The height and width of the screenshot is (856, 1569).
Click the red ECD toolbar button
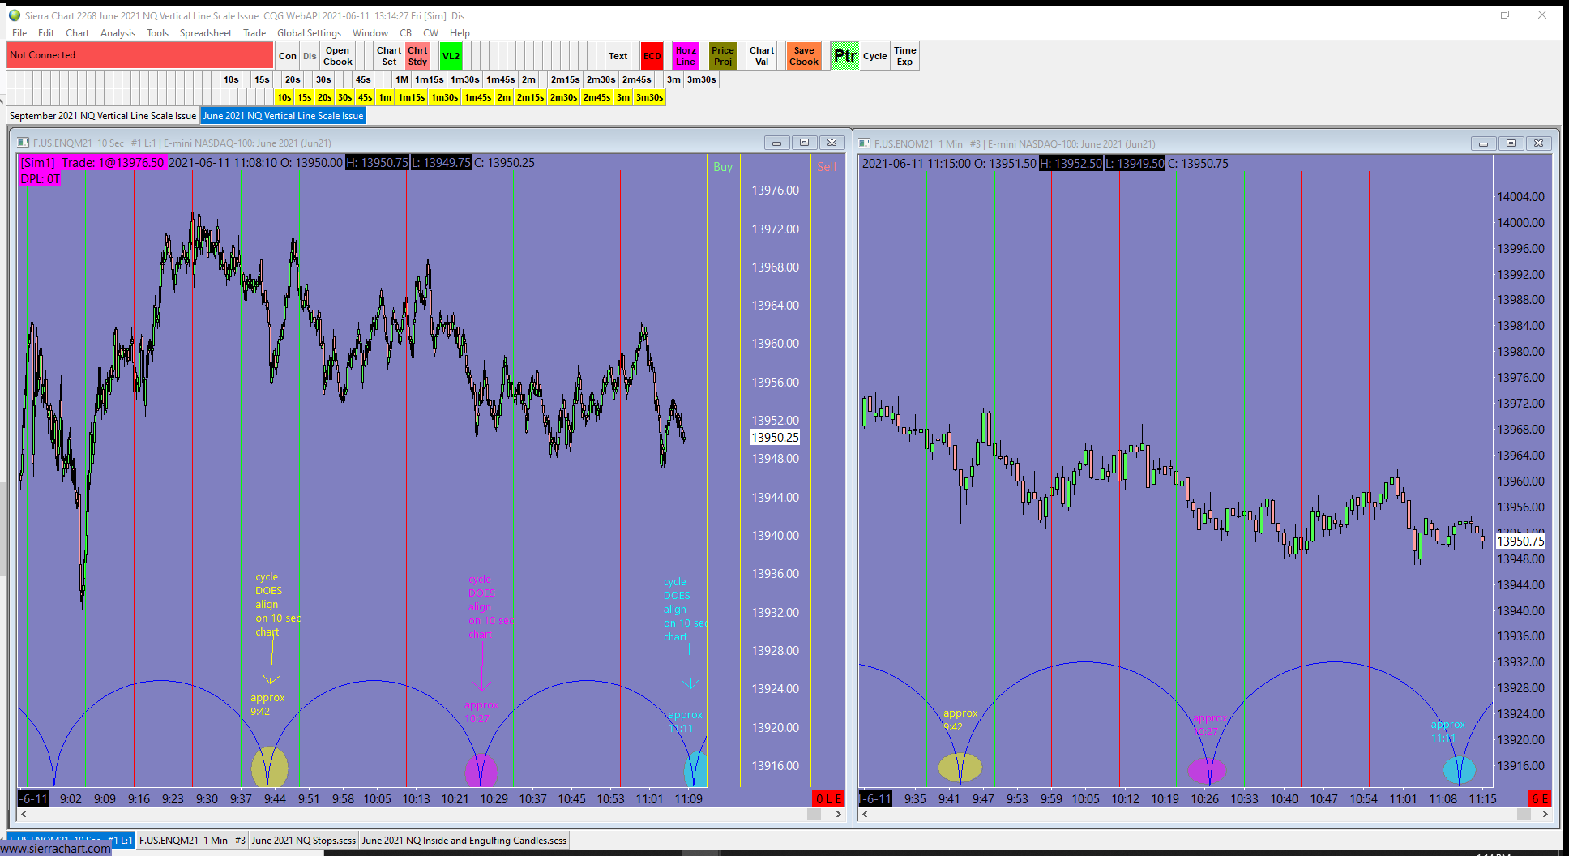[652, 56]
